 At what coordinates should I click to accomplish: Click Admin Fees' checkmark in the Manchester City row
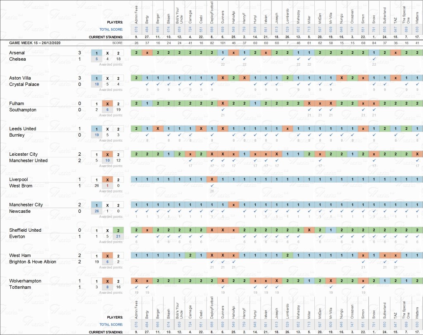pyautogui.click(x=136, y=211)
